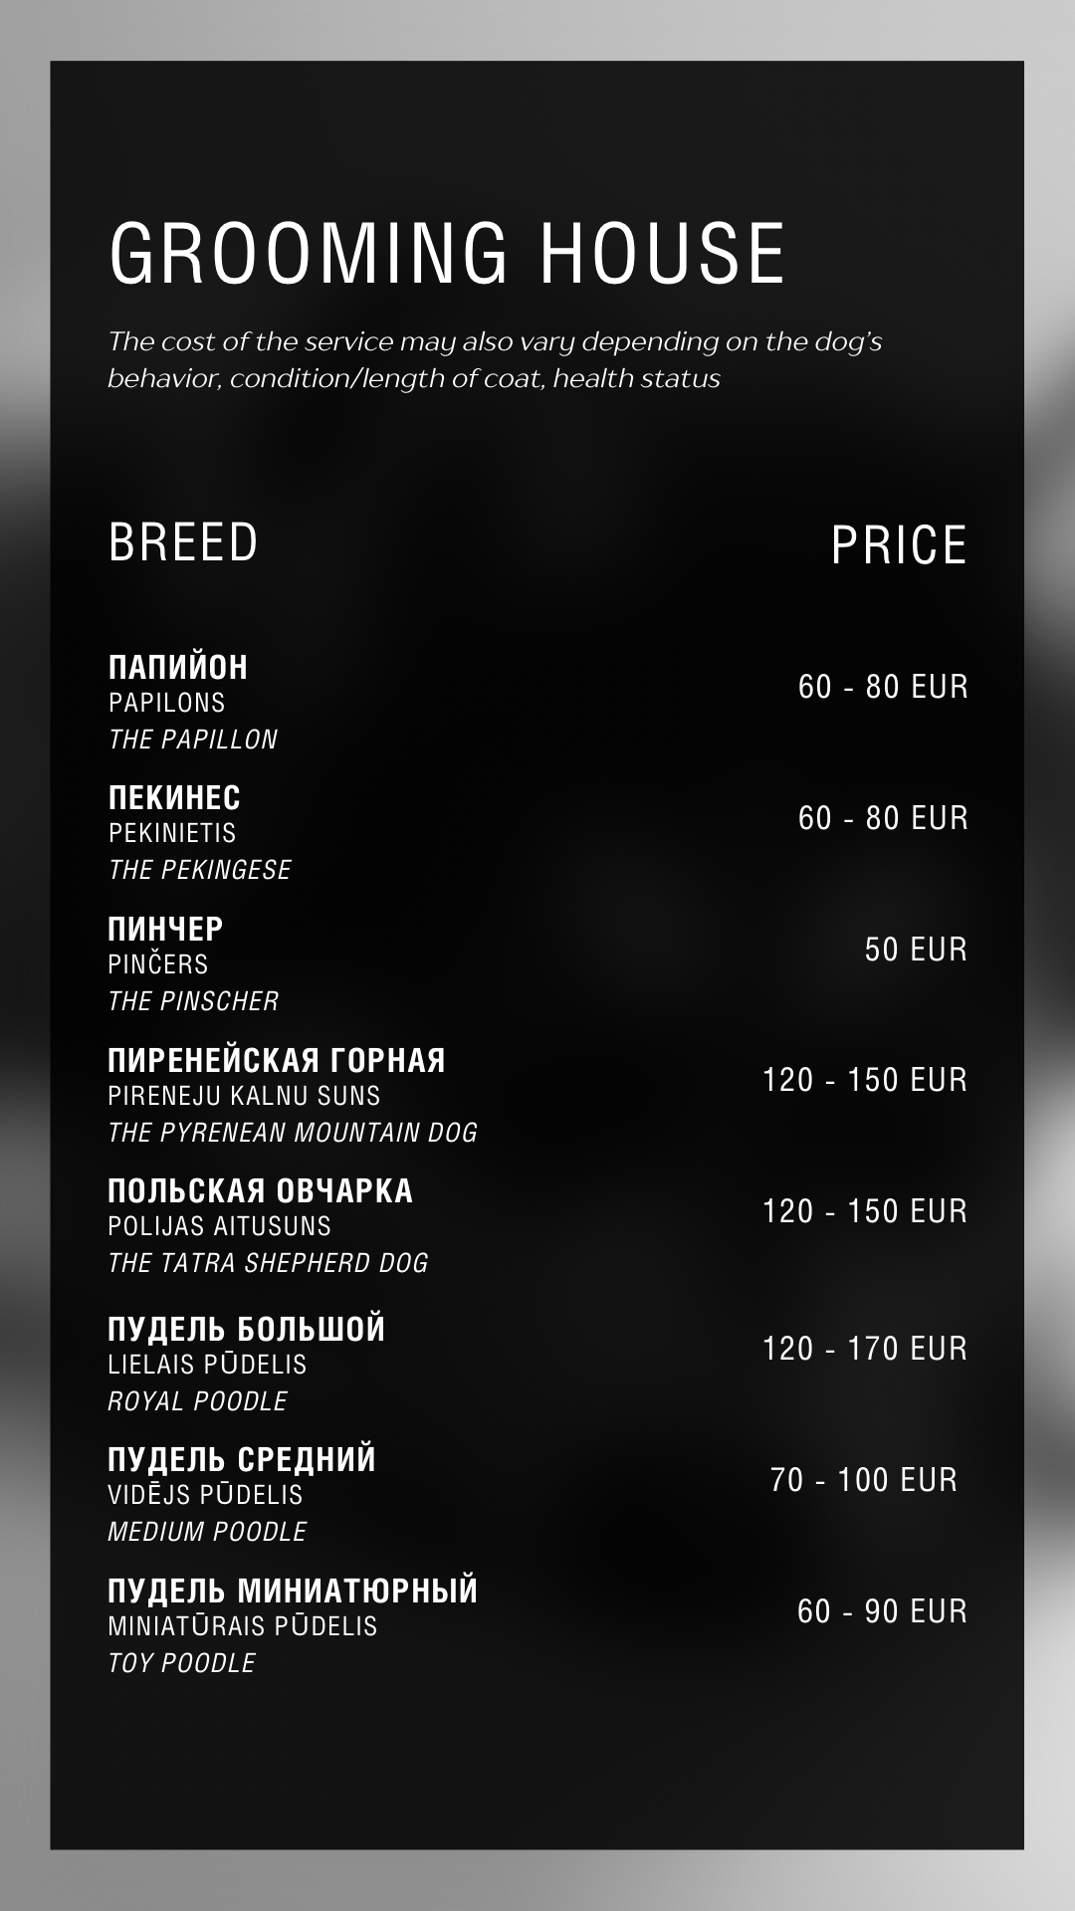Image resolution: width=1075 pixels, height=1911 pixels.
Task: Click the PRICE column header
Action: point(899,545)
